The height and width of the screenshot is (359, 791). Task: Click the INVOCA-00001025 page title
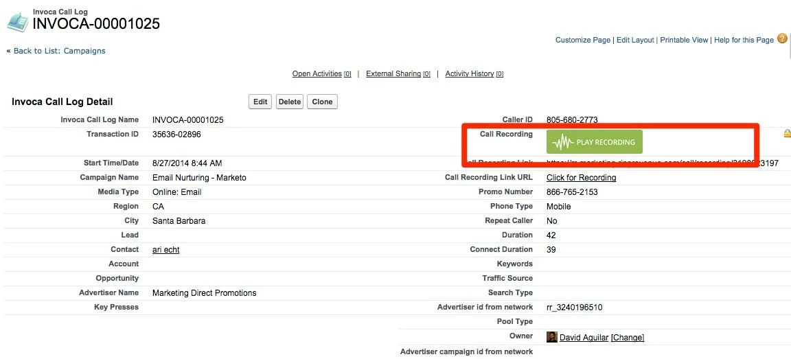pyautogui.click(x=96, y=23)
